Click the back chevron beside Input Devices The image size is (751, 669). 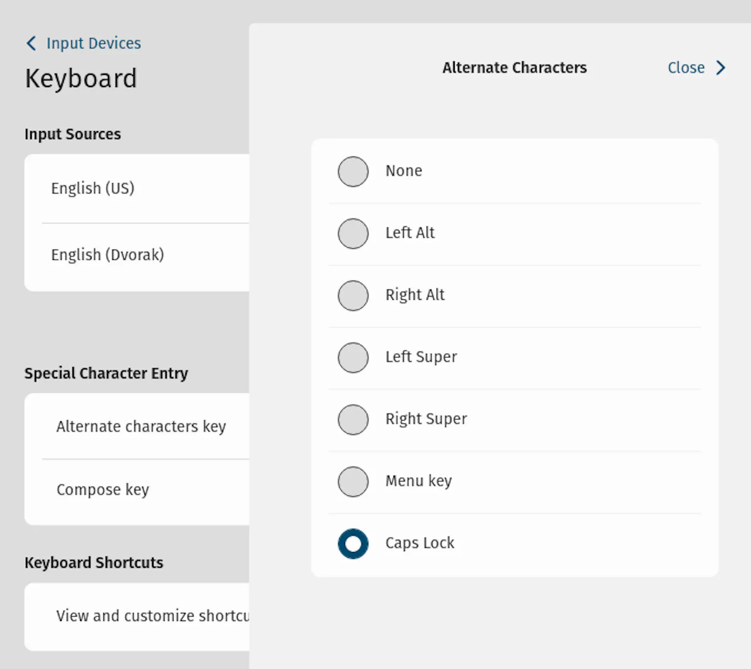31,44
